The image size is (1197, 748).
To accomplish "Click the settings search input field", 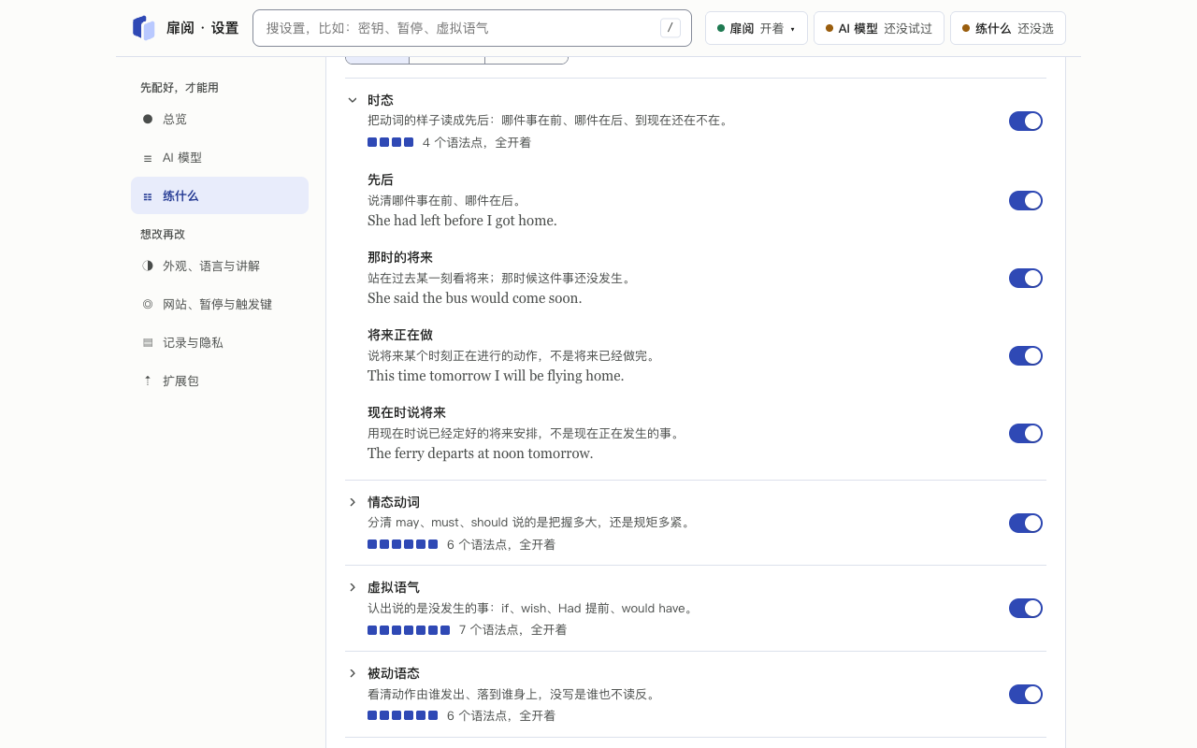I will point(472,28).
